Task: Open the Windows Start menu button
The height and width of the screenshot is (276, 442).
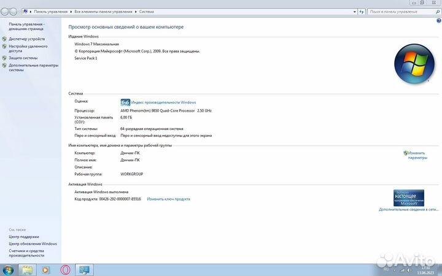Action: click(x=8, y=270)
